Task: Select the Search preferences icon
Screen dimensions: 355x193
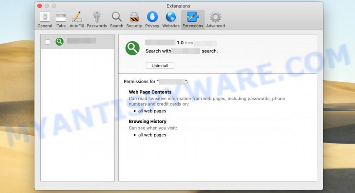Action: (116, 20)
